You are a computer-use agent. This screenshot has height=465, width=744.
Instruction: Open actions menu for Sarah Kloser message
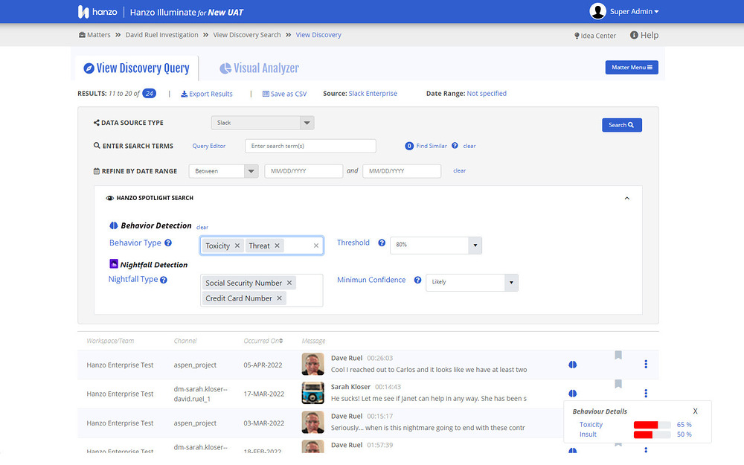646,393
